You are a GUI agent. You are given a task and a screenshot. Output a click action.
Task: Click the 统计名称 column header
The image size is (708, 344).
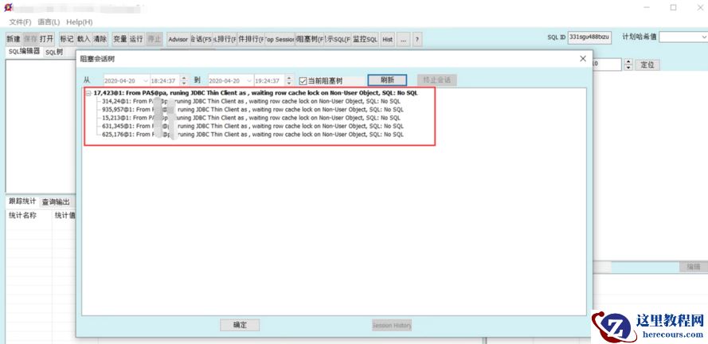(29, 215)
